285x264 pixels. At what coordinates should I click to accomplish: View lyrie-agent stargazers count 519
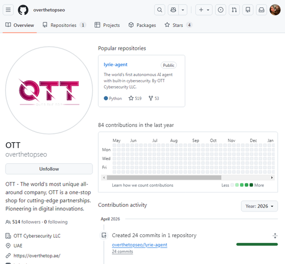coord(135,98)
